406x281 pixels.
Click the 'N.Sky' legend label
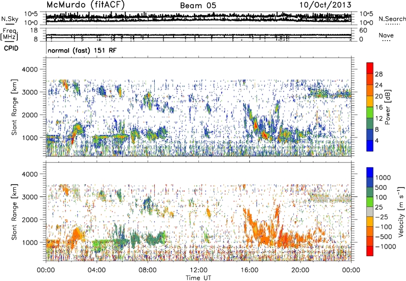(x=10, y=19)
